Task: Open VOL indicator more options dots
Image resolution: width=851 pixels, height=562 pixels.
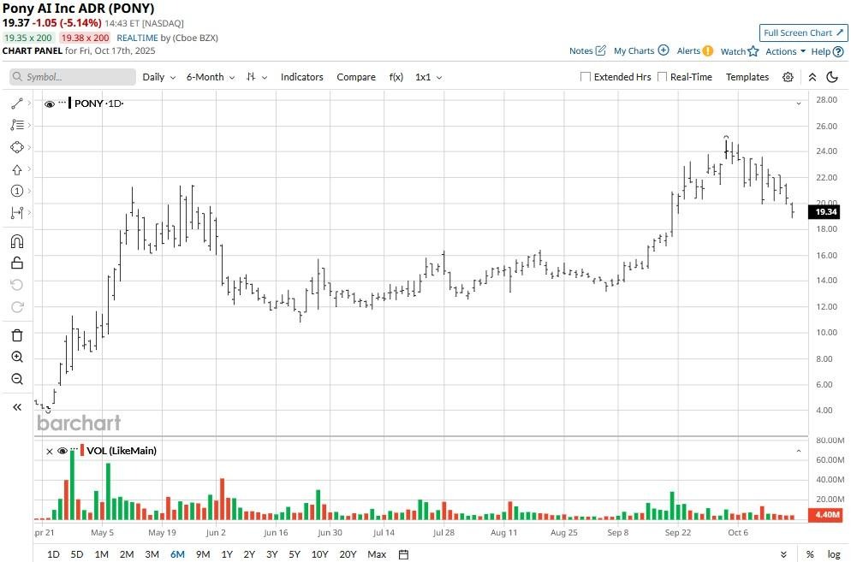Action: [x=74, y=448]
